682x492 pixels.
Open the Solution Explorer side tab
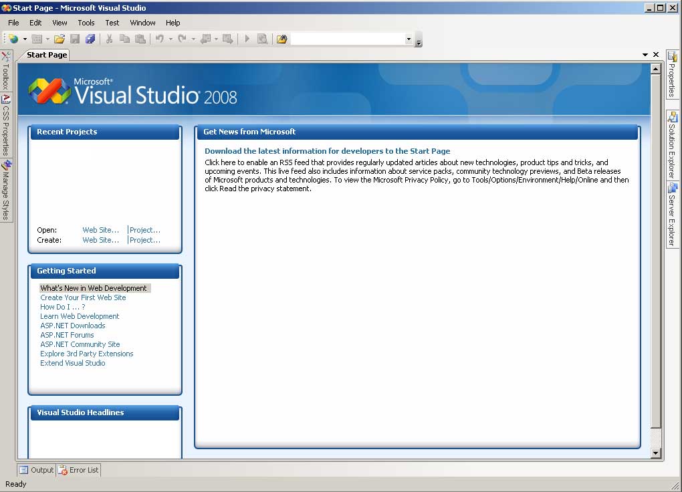(x=672, y=145)
